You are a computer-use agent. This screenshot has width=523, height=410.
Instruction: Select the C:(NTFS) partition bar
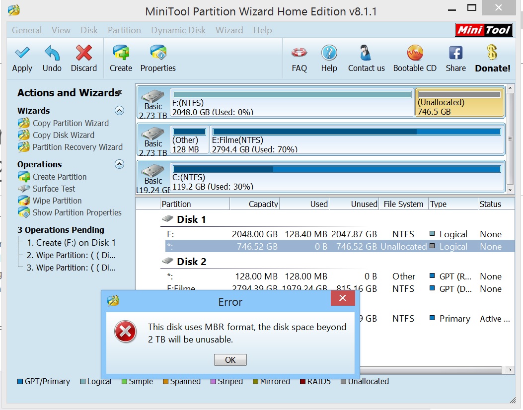[x=337, y=177]
